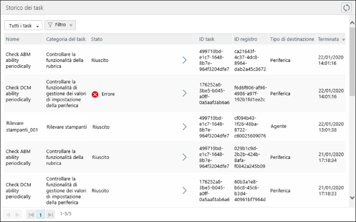Sort by the Stato column header
Screen dimensions: 356x222
[97, 39]
